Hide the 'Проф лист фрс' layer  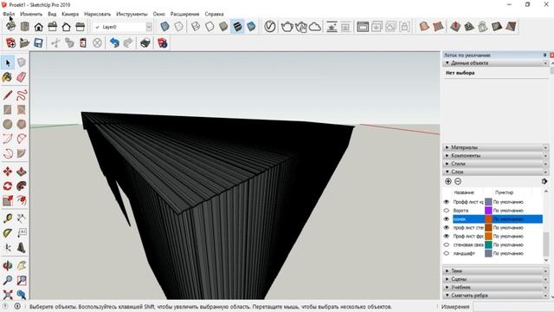[x=447, y=236]
